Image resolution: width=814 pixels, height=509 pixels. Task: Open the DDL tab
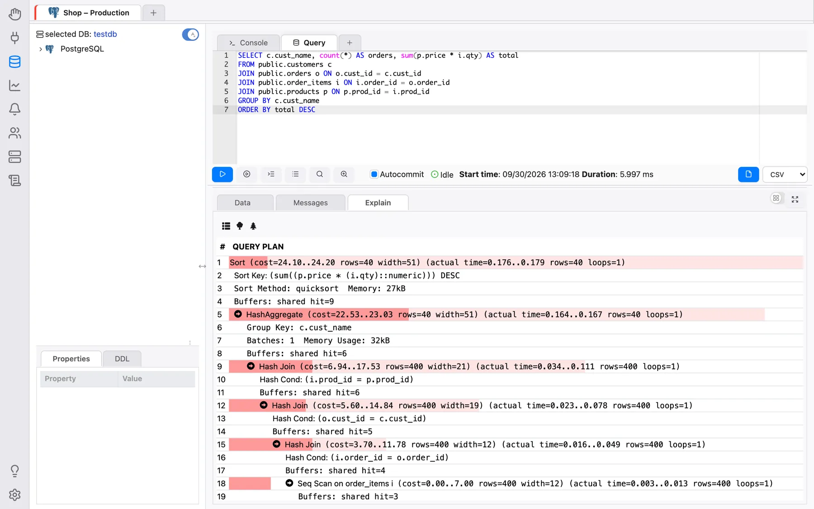tap(122, 359)
